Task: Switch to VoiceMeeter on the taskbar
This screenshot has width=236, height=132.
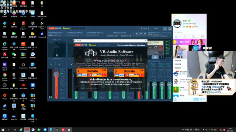Action: click(27, 129)
